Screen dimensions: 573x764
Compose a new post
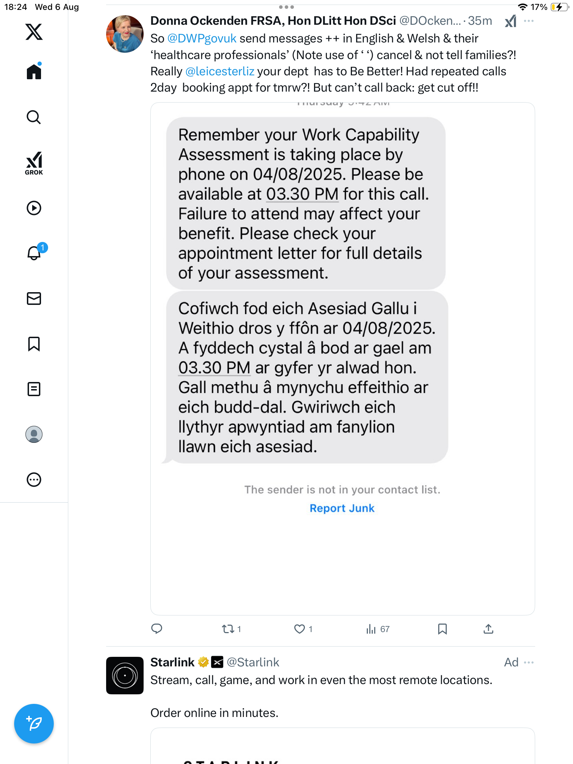click(x=34, y=724)
